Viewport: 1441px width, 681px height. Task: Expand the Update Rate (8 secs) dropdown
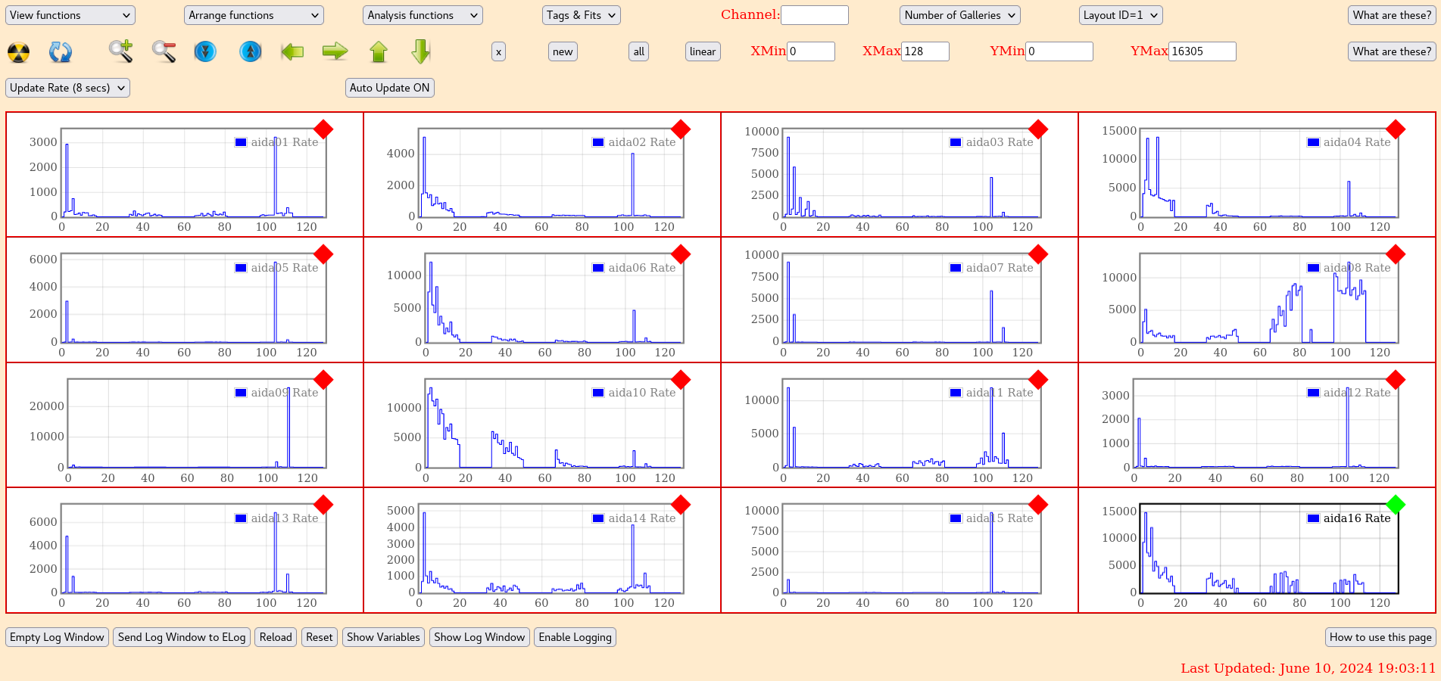pos(67,88)
